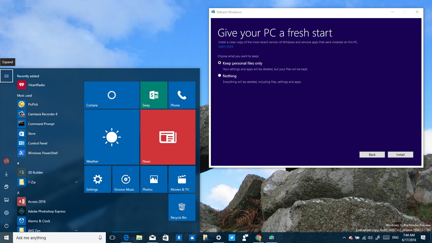Open Settings gear on the taskbar
The width and height of the screenshot is (432, 243).
pos(219,238)
